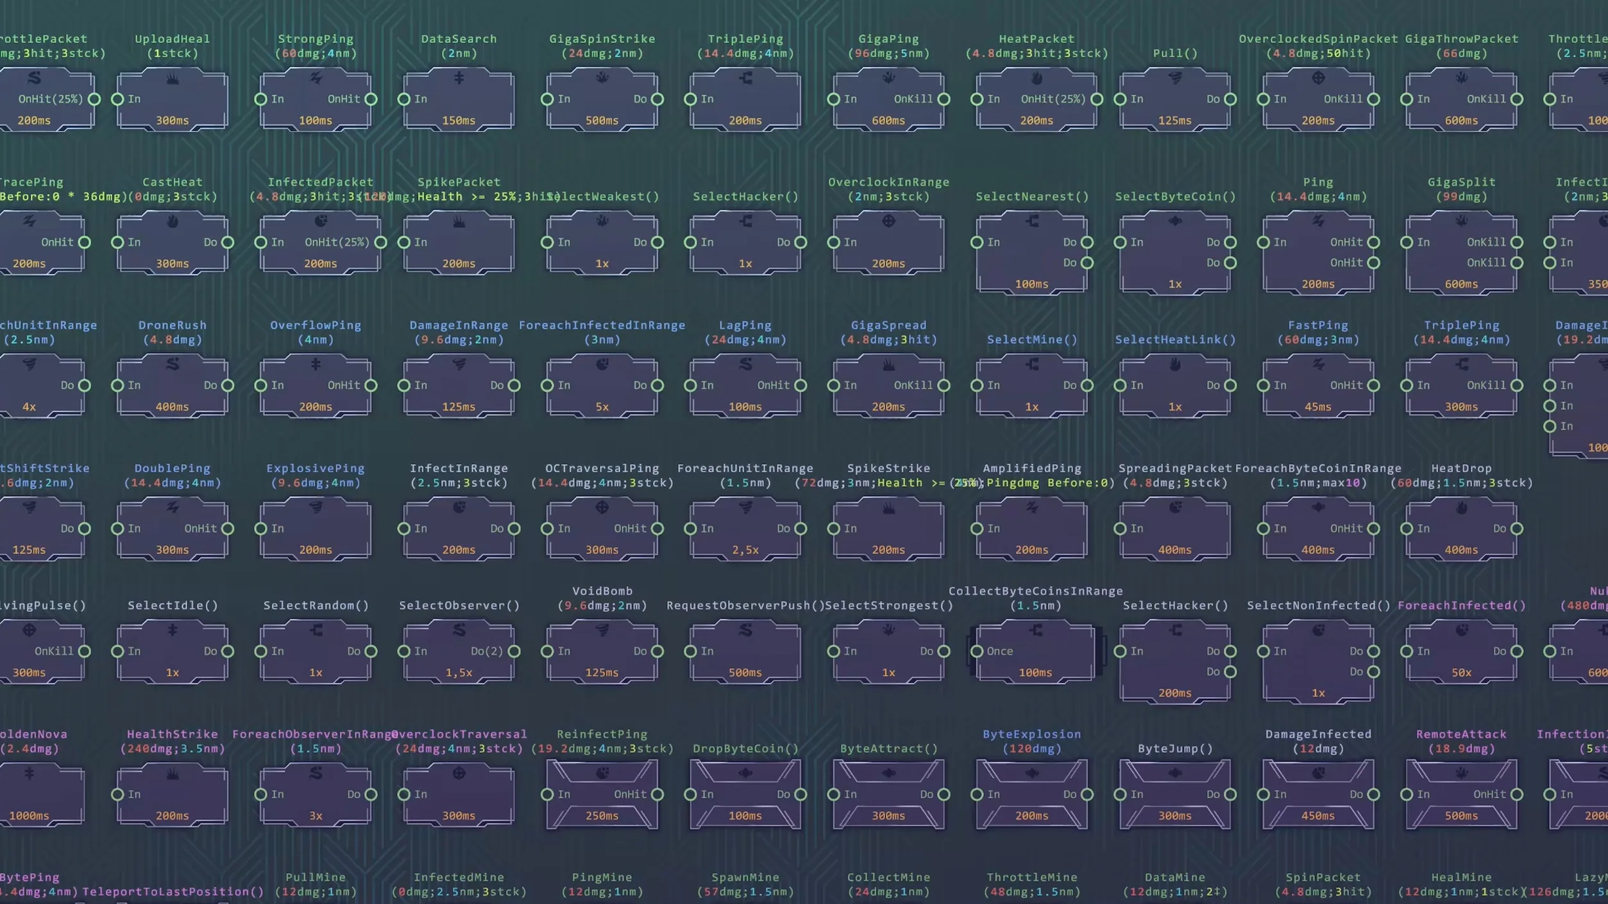The width and height of the screenshot is (1608, 904).
Task: Select the DropByteCoin() node
Action: click(x=745, y=794)
